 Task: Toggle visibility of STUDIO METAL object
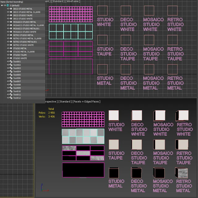(x=8, y=48)
